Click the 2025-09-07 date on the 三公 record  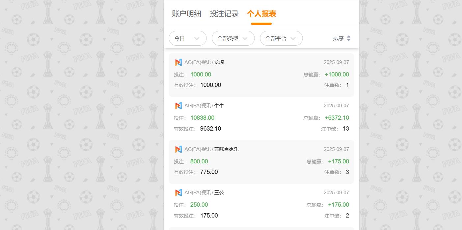336,193
